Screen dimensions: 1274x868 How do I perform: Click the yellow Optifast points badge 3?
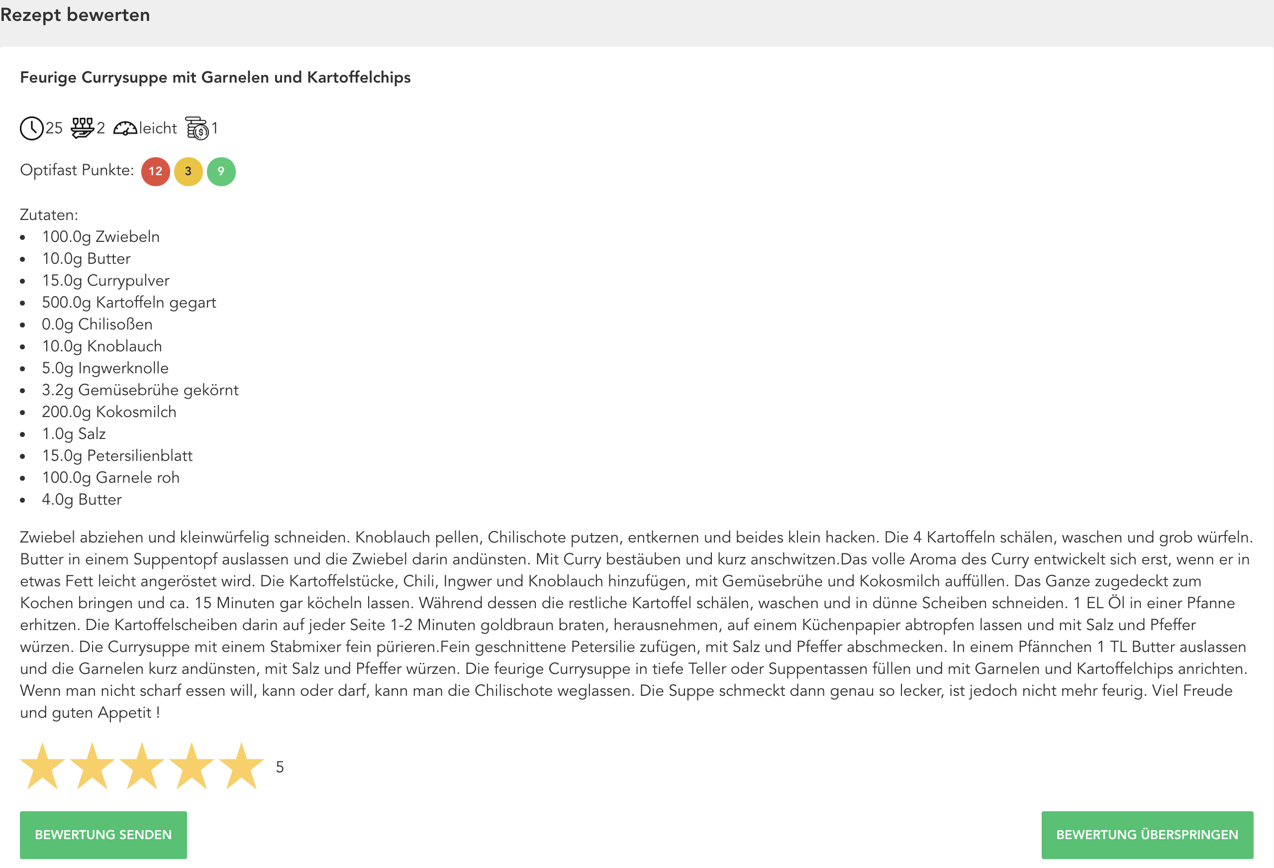click(188, 172)
